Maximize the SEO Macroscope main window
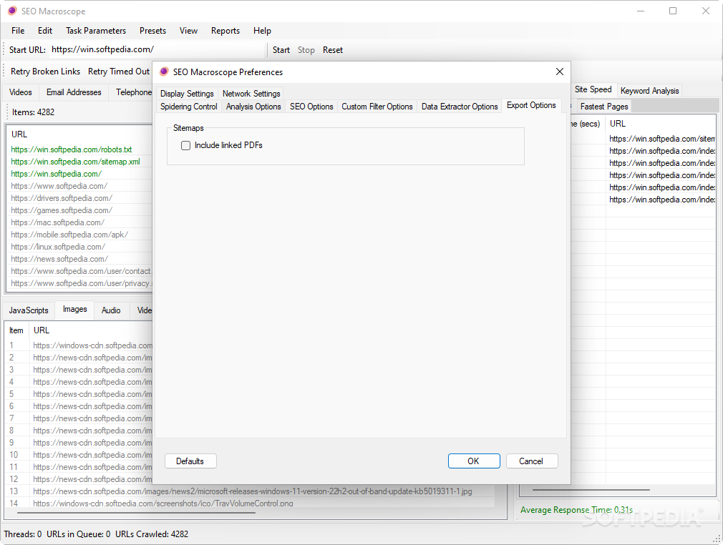This screenshot has width=723, height=545. pyautogui.click(x=673, y=11)
